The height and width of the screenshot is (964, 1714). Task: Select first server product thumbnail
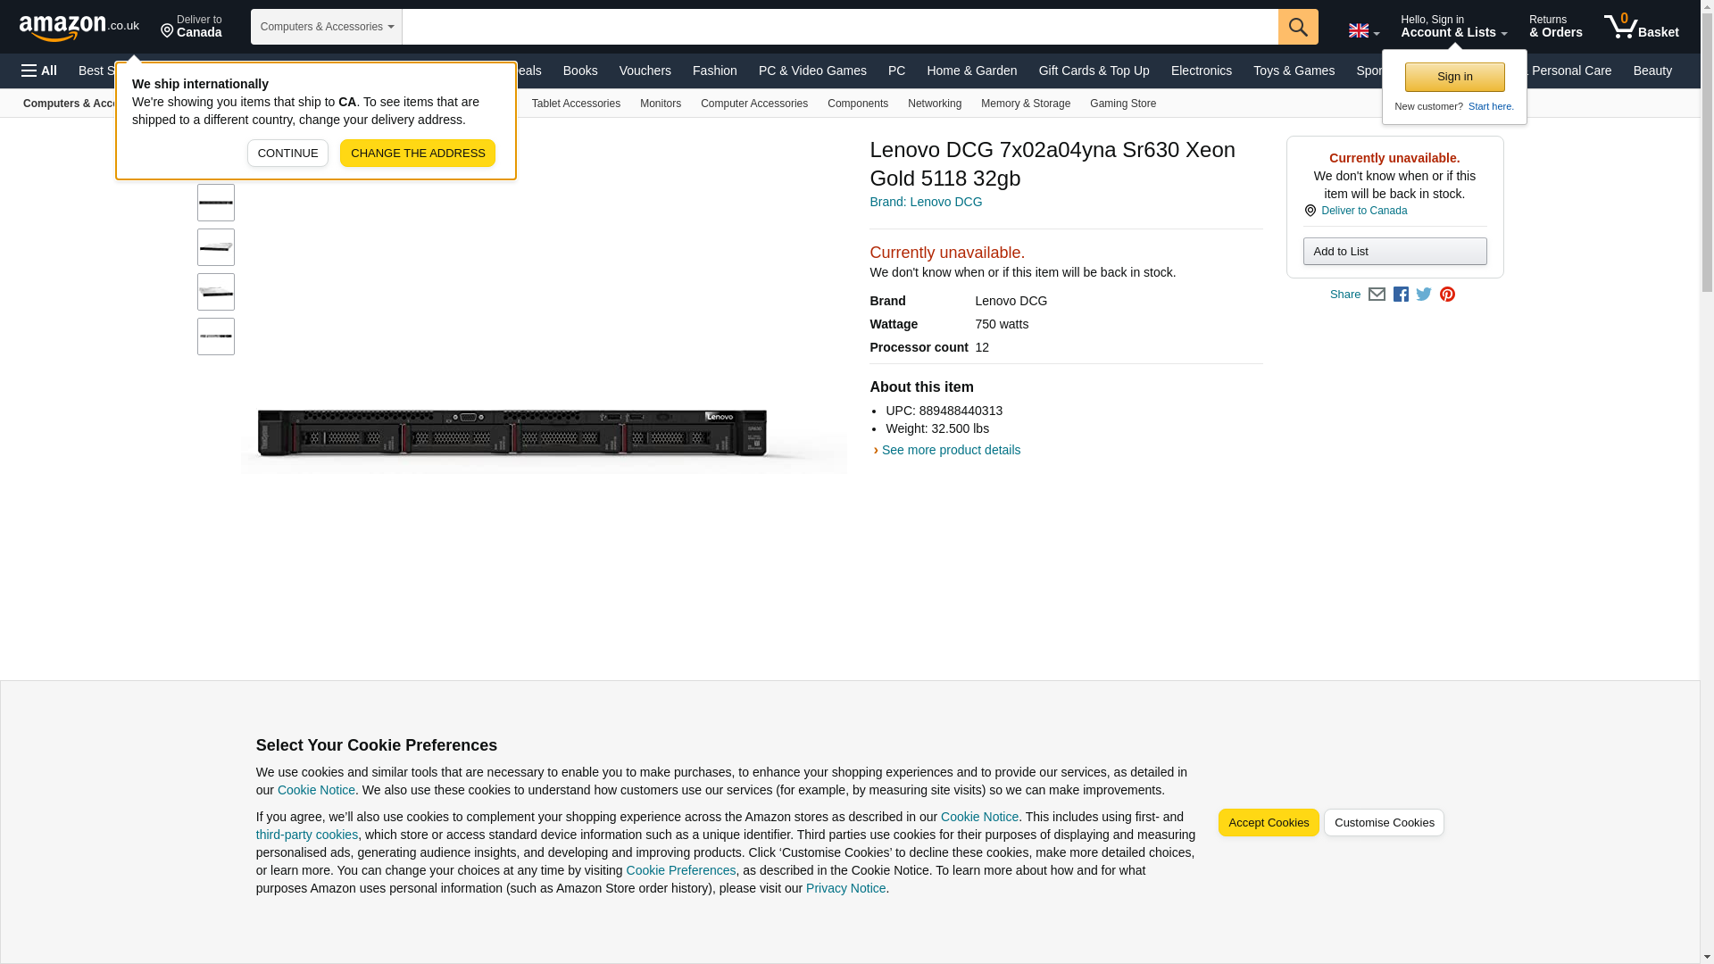point(216,204)
